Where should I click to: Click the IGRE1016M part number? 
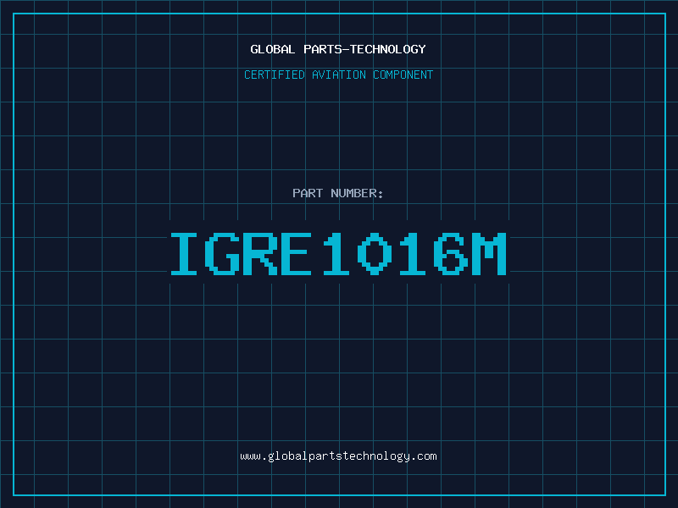point(338,253)
